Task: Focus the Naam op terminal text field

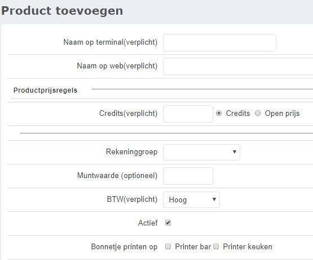Action: [219, 42]
